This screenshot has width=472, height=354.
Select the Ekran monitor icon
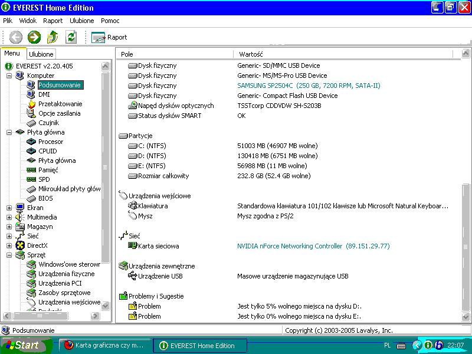pyautogui.click(x=20, y=208)
